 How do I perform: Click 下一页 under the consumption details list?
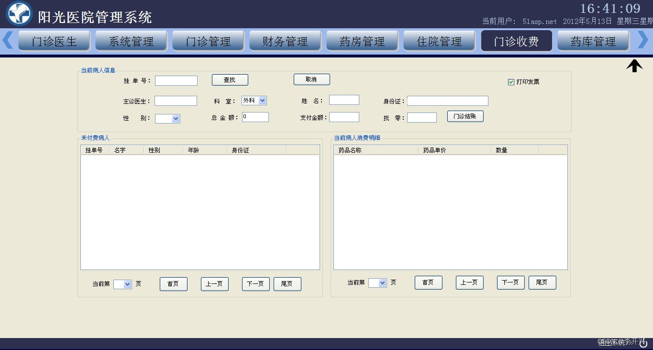point(510,282)
